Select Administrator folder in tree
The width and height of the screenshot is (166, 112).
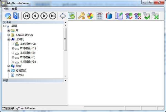click(x=24, y=35)
